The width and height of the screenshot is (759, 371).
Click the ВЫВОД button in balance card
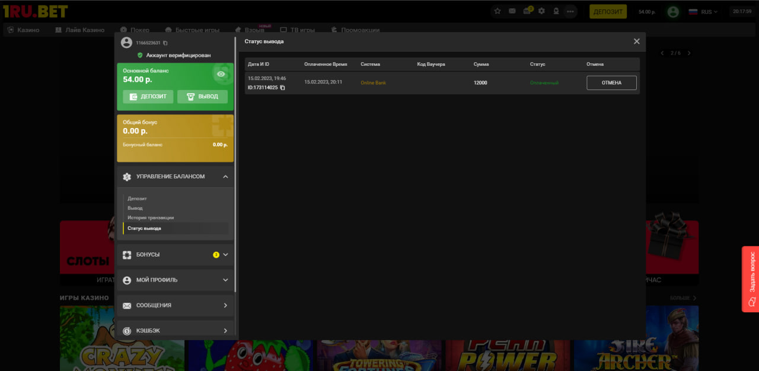[x=202, y=97]
